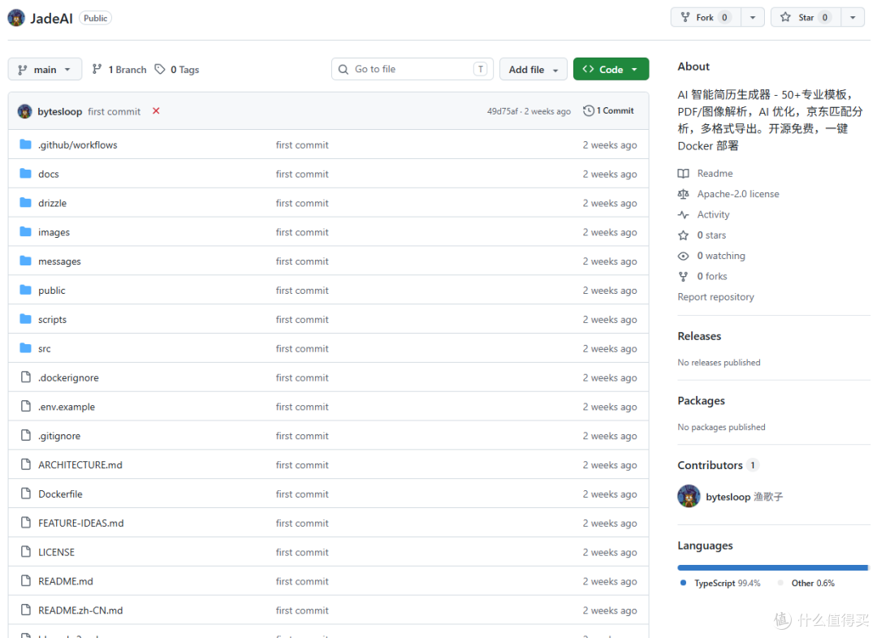The image size is (877, 638).
Task: Open the .env.example file
Action: [67, 407]
